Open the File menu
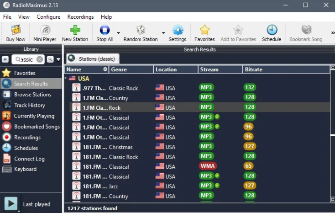335x213 pixels. (7, 17)
